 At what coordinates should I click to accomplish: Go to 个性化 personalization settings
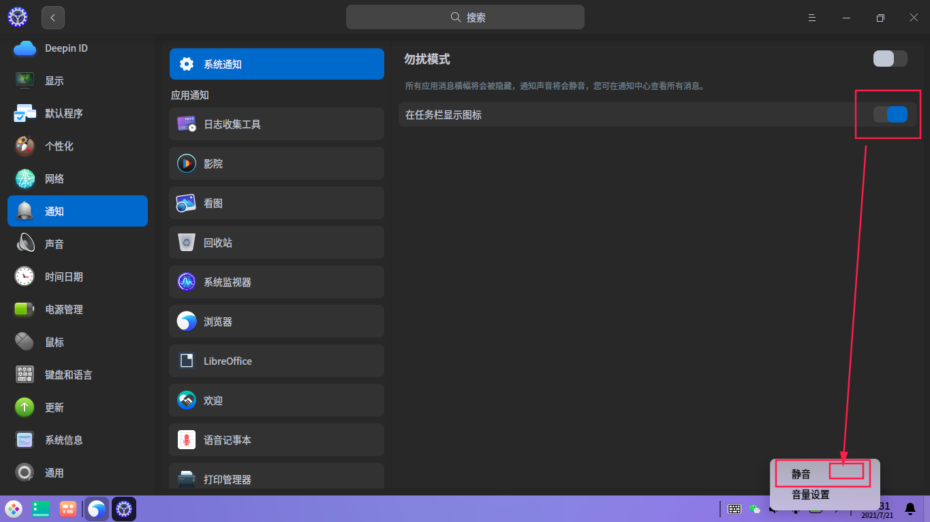point(78,146)
